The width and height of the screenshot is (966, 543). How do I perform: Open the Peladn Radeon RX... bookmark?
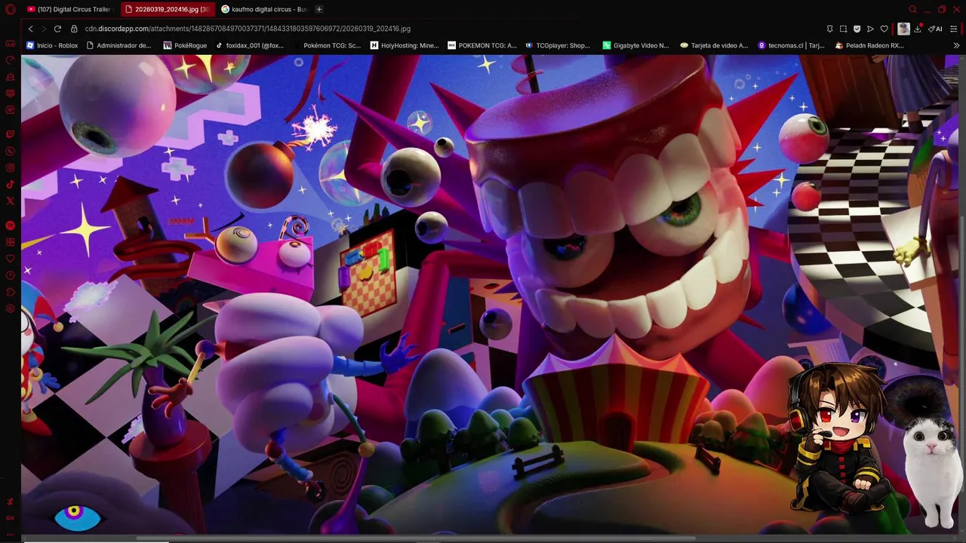tap(869, 45)
